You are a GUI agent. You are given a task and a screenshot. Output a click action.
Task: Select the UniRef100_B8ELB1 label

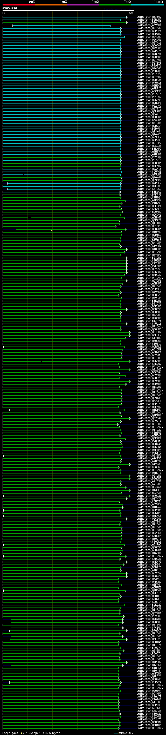click(x=149, y=301)
